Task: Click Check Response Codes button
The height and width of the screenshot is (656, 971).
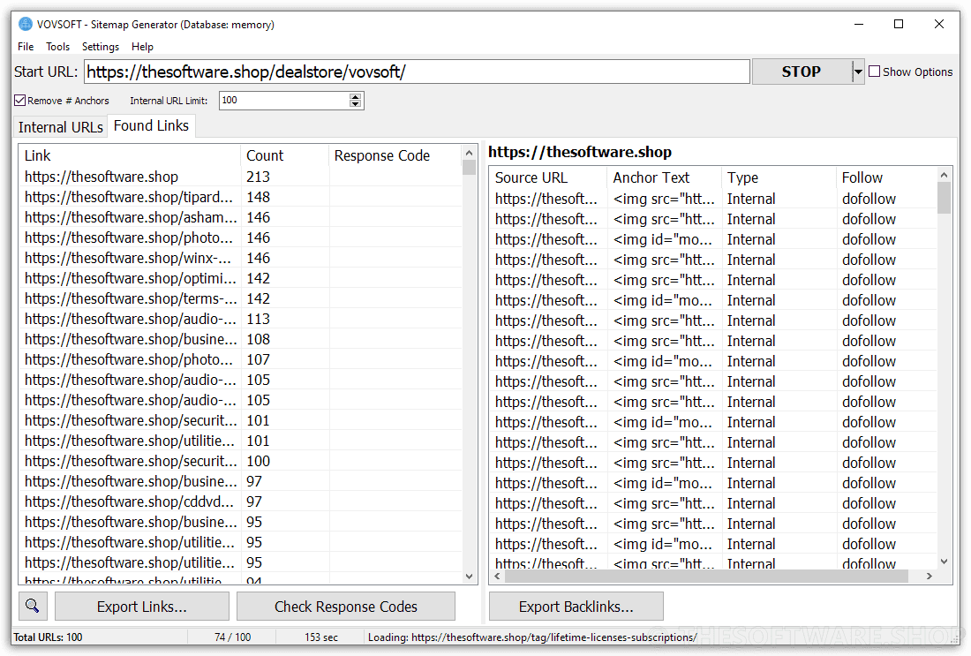Action: (345, 607)
